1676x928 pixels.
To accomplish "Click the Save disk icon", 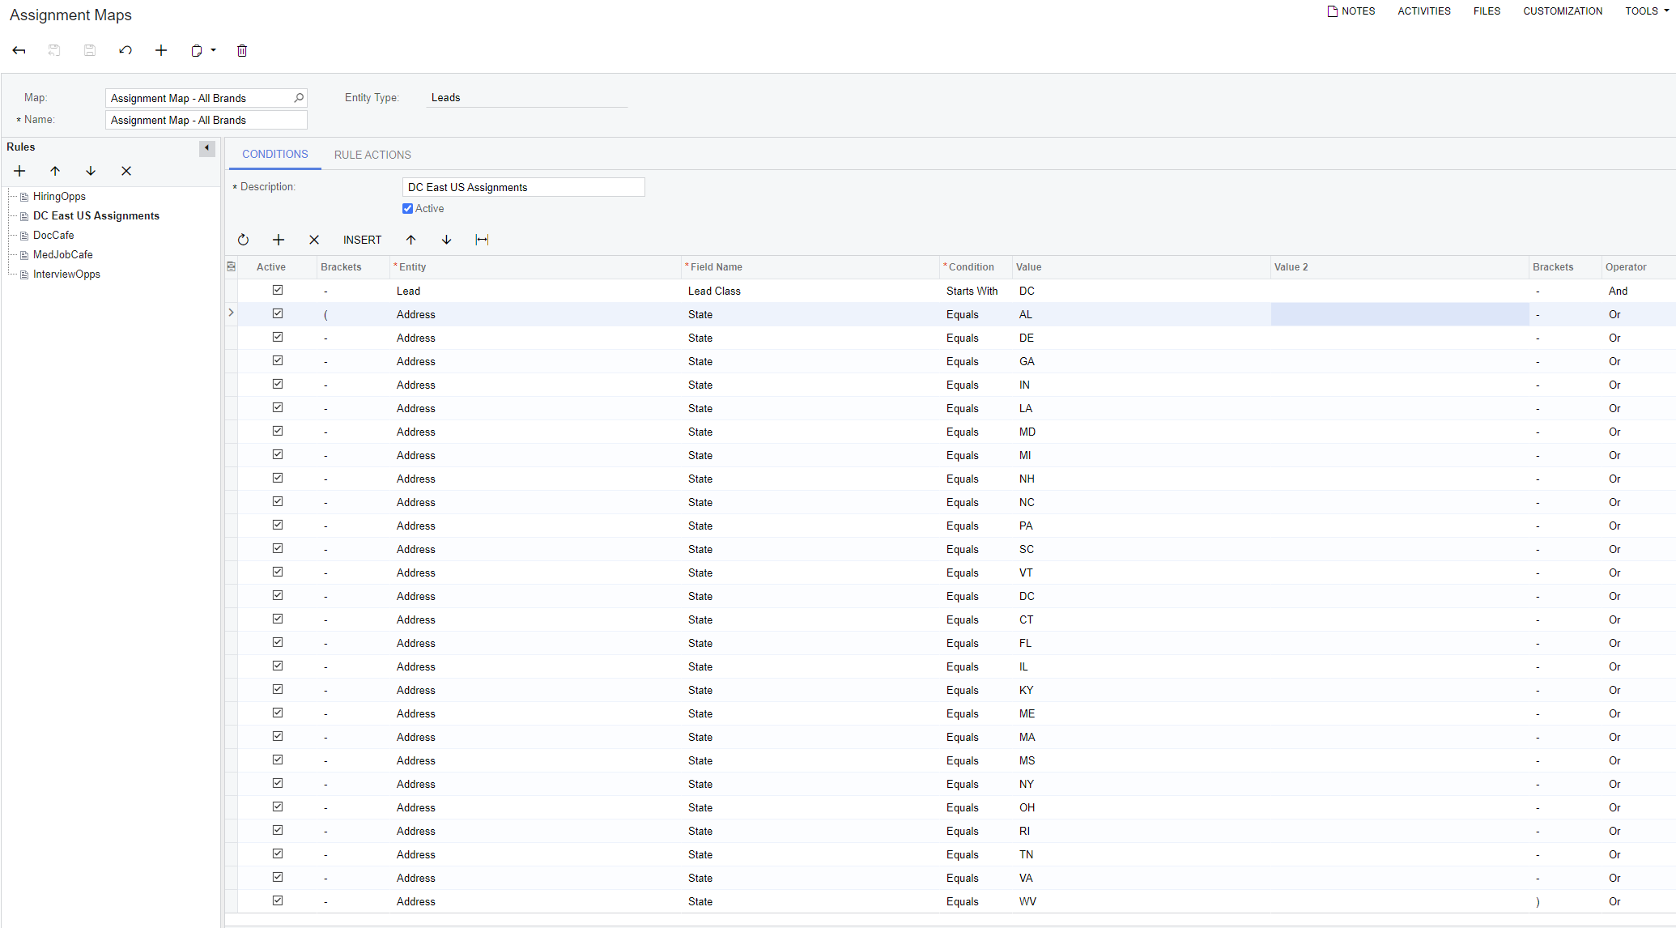I will (90, 50).
